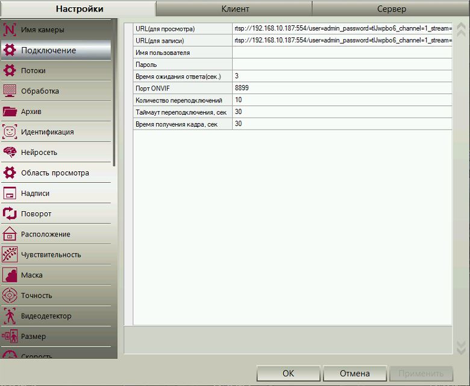Switch to the Клиент tab
The width and height of the screenshot is (470, 386).
[234, 8]
